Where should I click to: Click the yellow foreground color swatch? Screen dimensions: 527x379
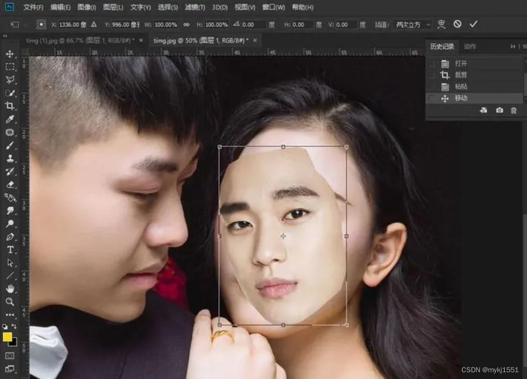pyautogui.click(x=7, y=336)
